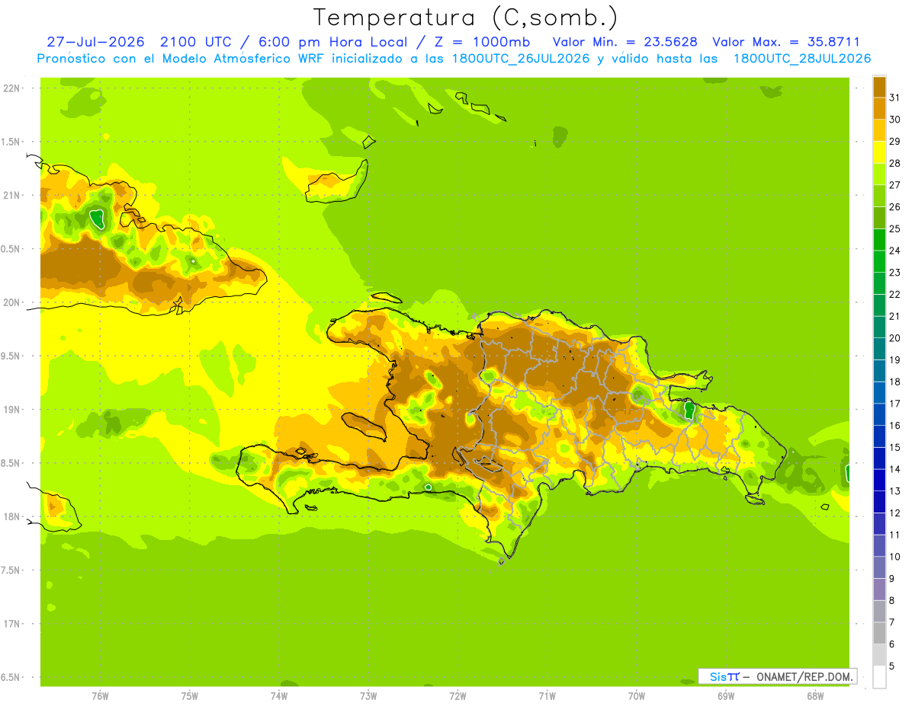Click the "70W" longitude label
Image resolution: width=915 pixels, height=706 pixels.
[637, 695]
